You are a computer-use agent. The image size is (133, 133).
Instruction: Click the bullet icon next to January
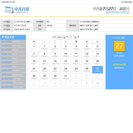tap(3, 42)
